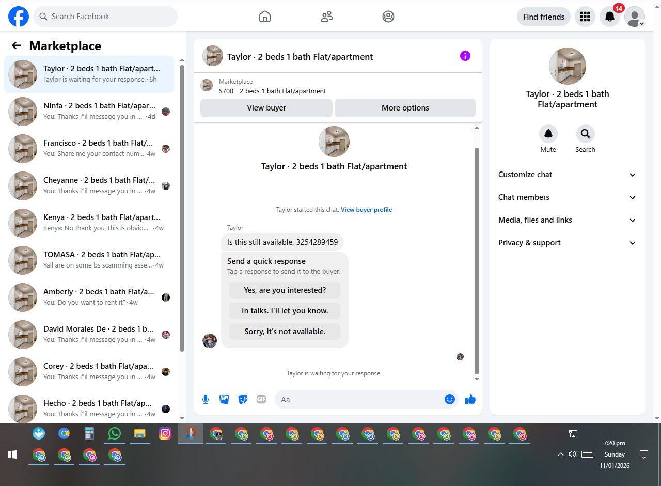
Task: Click the taskbar volume speaker icon
Action: (573, 454)
